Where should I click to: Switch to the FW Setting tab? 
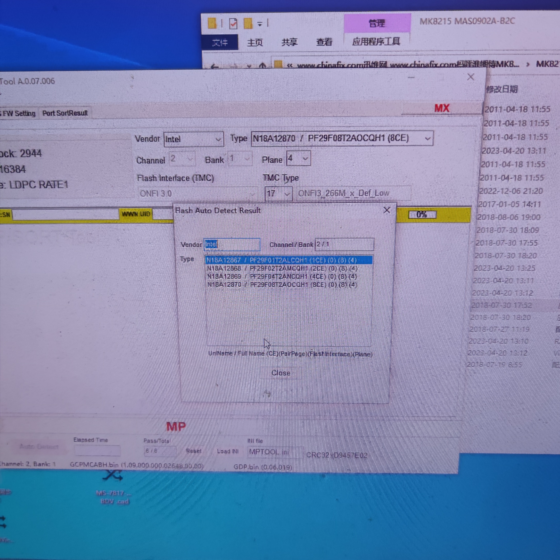coord(18,113)
